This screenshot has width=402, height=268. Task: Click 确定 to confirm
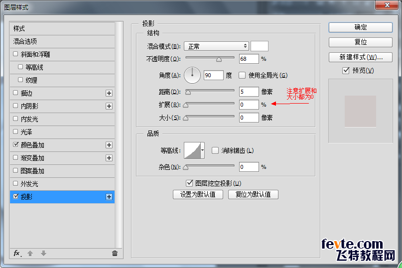point(361,27)
